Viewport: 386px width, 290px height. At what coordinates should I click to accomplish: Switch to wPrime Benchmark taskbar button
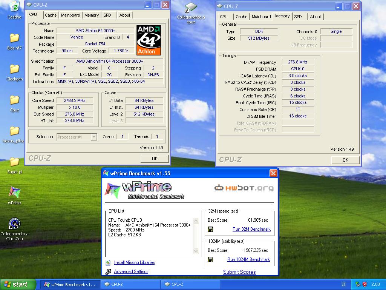click(x=70, y=284)
